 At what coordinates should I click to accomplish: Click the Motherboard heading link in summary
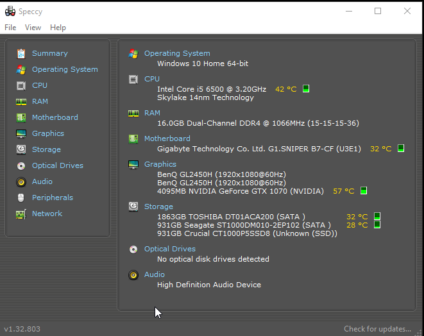pyautogui.click(x=167, y=139)
